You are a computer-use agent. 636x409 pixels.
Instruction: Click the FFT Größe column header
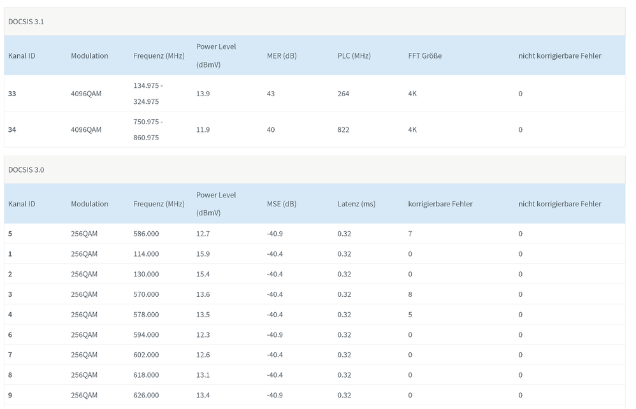424,56
